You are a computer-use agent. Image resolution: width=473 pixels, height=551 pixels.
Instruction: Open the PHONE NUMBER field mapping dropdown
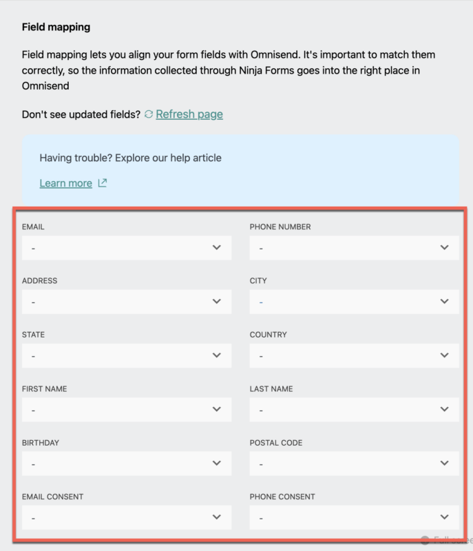[x=354, y=247]
